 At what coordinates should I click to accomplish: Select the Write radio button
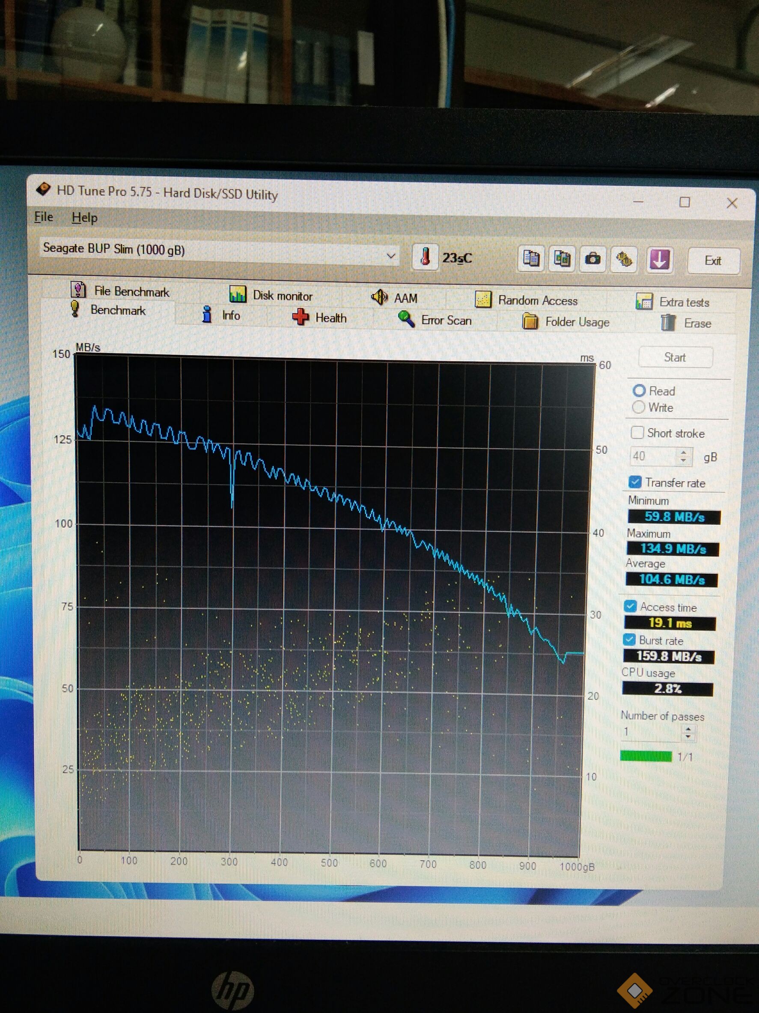pyautogui.click(x=639, y=407)
